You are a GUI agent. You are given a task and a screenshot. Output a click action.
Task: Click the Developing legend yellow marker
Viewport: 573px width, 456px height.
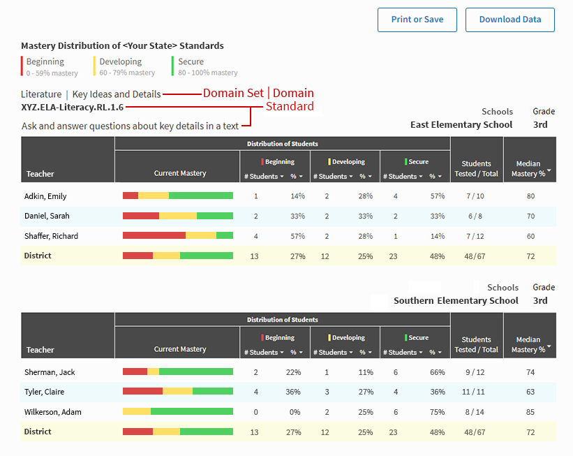pyautogui.click(x=94, y=66)
